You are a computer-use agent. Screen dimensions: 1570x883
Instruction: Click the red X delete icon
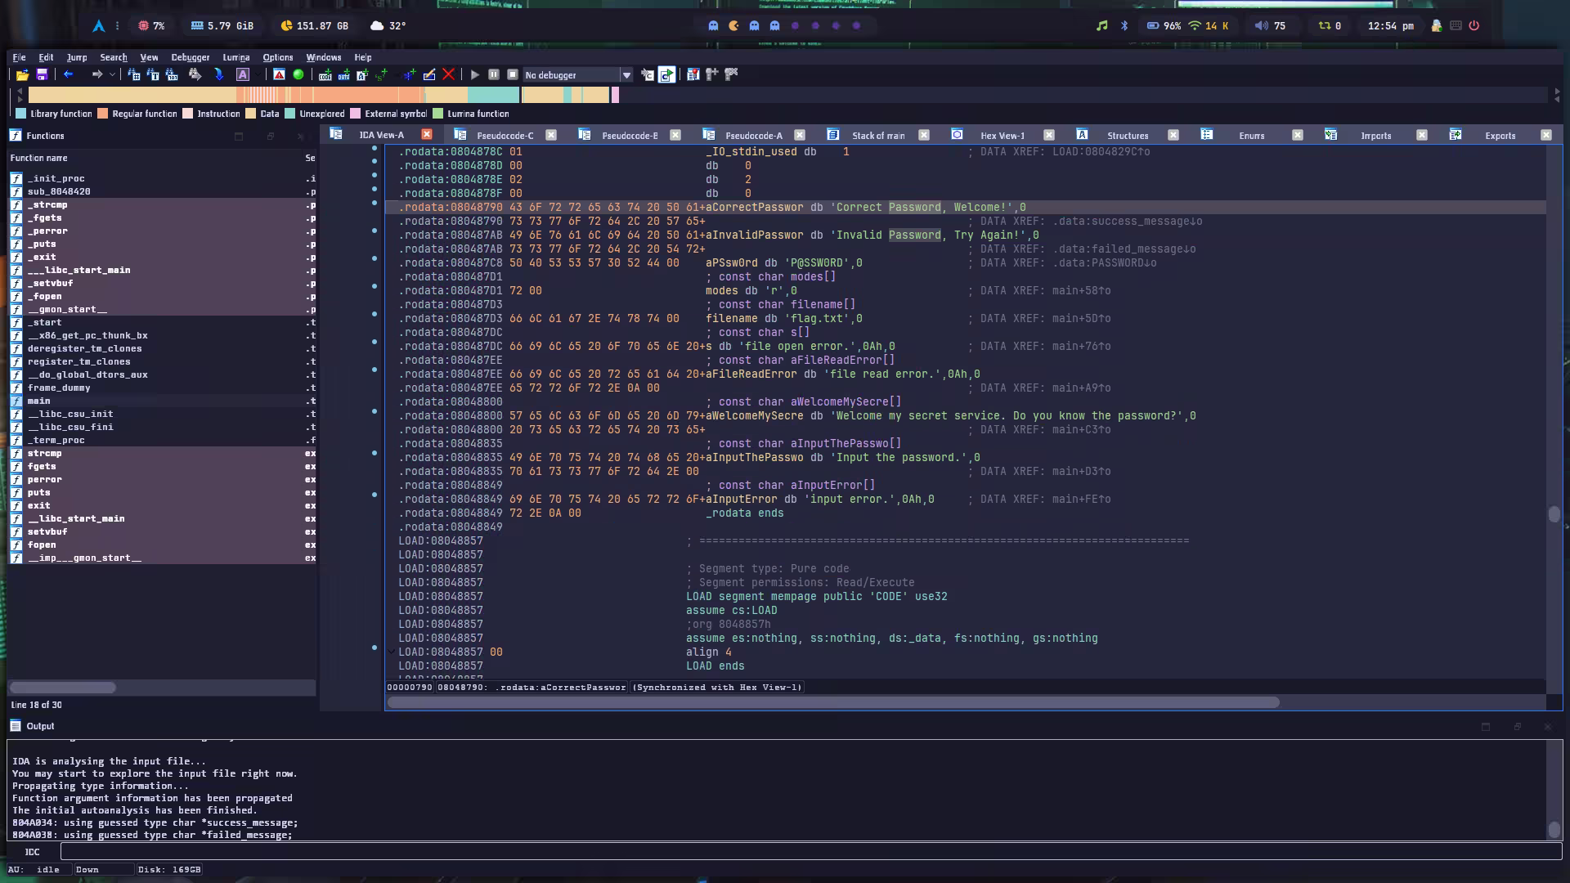(448, 74)
